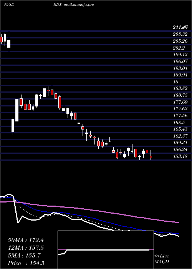The height and width of the screenshot is (269, 192).
Task: Click the 171.56 price level label
Action: (x=180, y=115)
